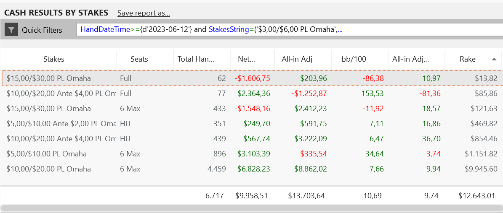Screen dimensions: 503x213
Task: Click the bb/100 value -11,92
Action: pyautogui.click(x=374, y=109)
